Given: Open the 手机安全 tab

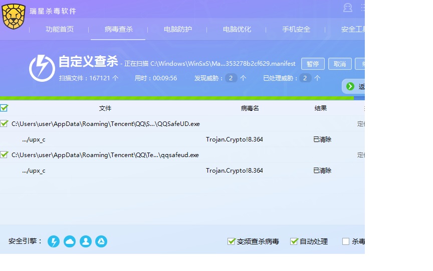Looking at the screenshot, I should tap(296, 29).
